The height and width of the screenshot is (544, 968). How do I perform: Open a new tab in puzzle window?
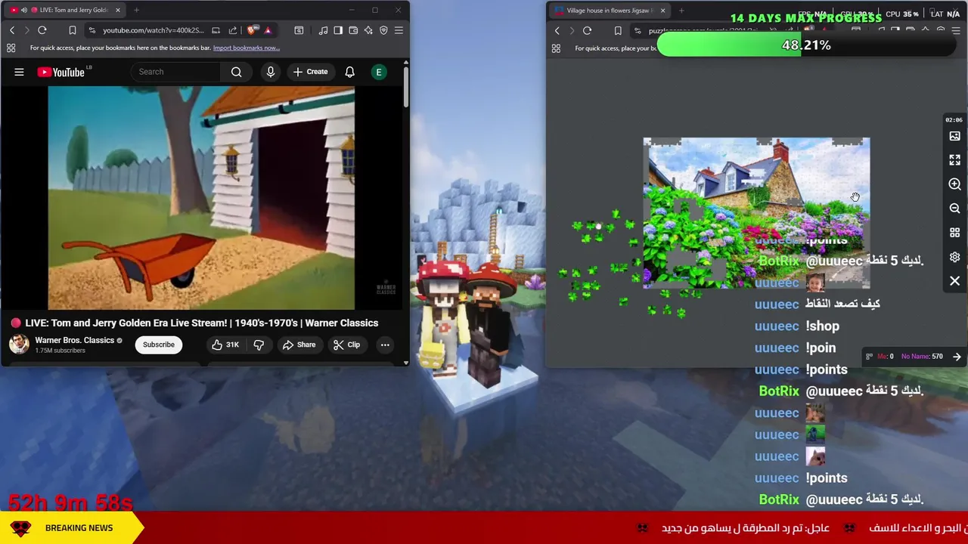[x=681, y=11]
